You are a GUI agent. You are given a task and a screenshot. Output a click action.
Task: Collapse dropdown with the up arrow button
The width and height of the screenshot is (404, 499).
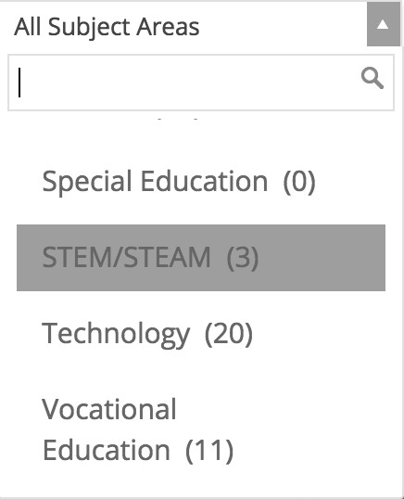[384, 24]
